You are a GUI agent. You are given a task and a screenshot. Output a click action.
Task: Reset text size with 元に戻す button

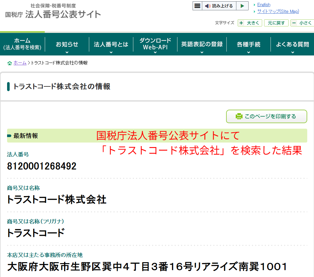tap(276, 23)
